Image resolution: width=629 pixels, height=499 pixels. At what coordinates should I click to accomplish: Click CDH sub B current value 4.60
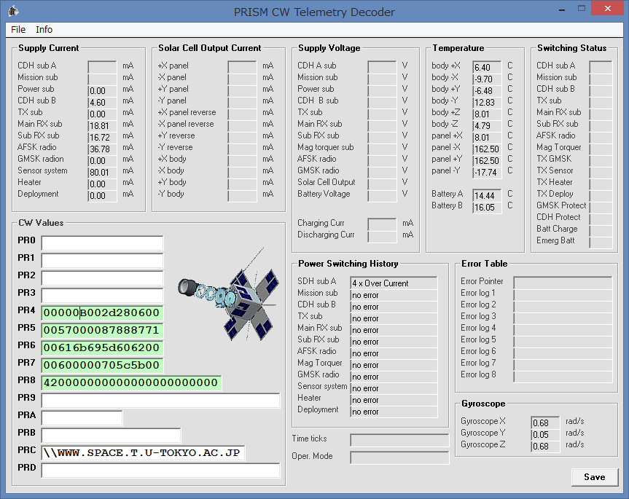pyautogui.click(x=102, y=102)
